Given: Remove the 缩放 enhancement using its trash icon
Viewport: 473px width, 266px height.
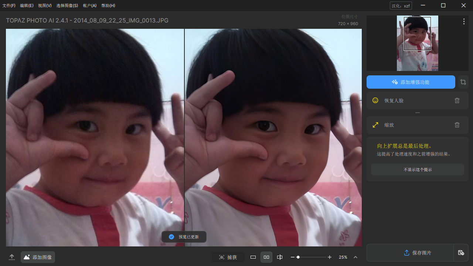Looking at the screenshot, I should (457, 125).
